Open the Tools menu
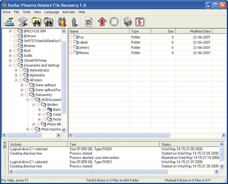 tap(27, 12)
